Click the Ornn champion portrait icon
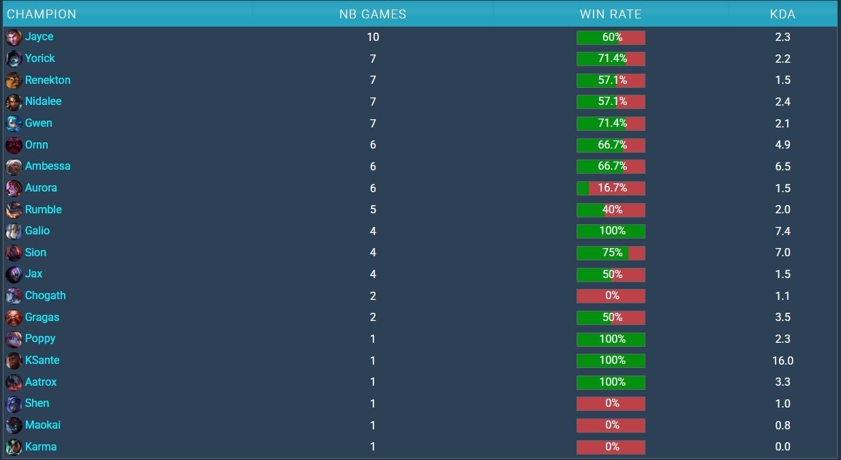The width and height of the screenshot is (841, 460). click(14, 145)
